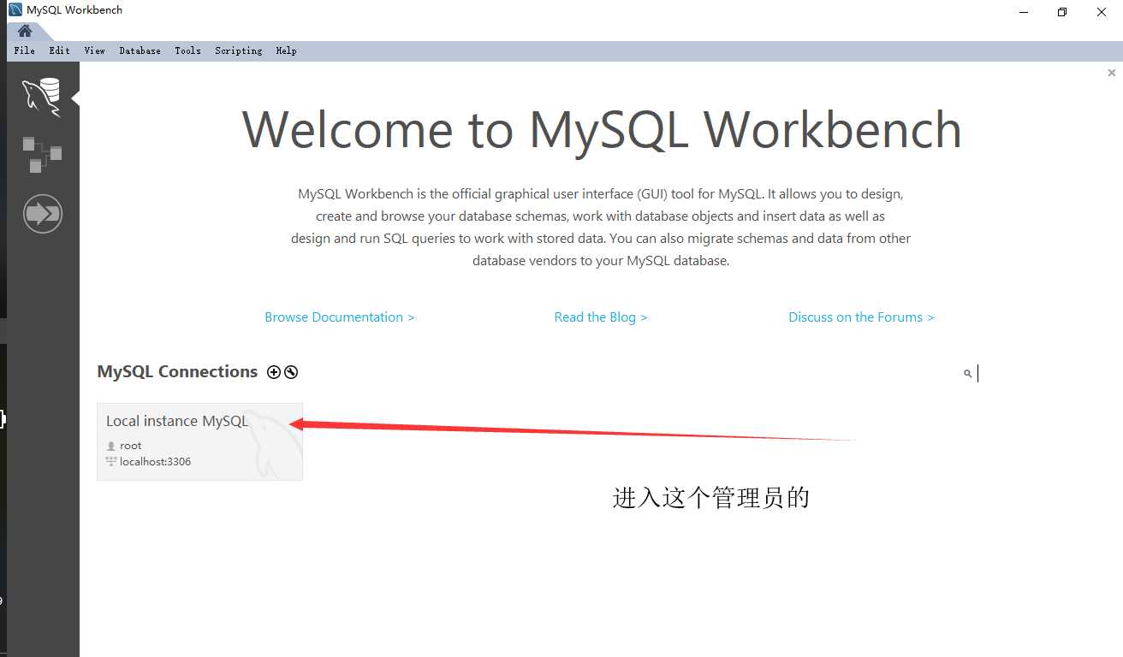Add a new MySQL connection plus icon
Viewport: 1123px width, 657px height.
(274, 372)
